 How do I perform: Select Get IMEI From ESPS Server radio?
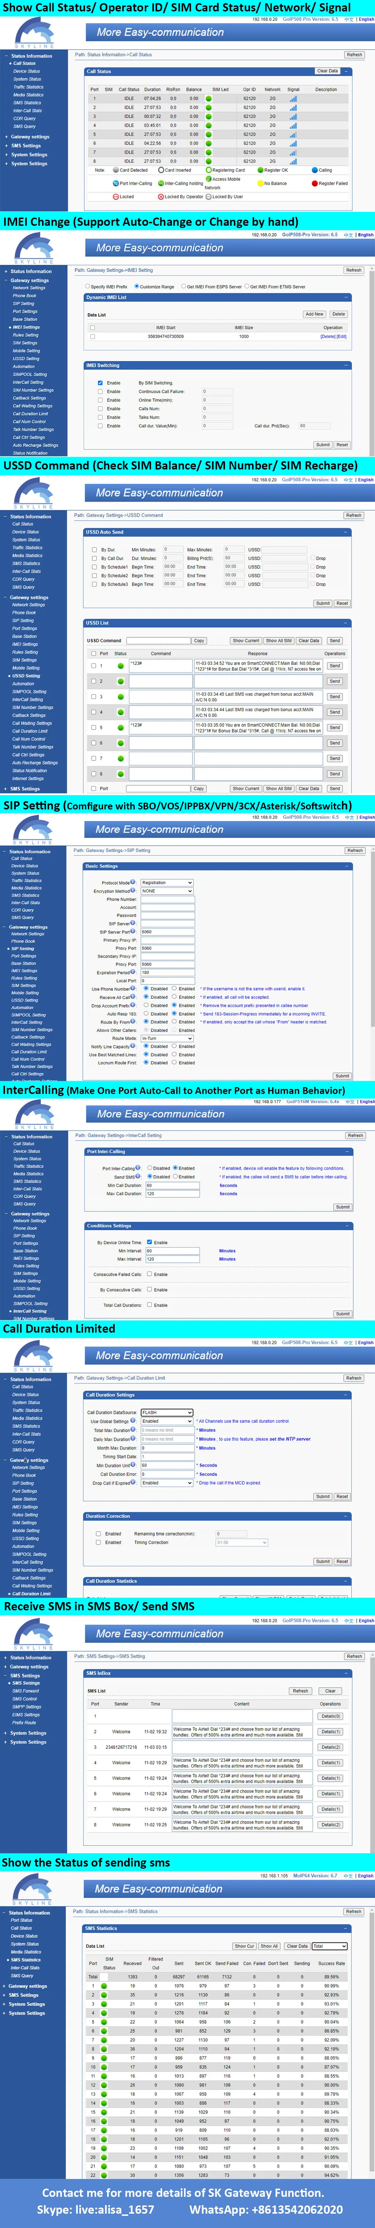(183, 286)
